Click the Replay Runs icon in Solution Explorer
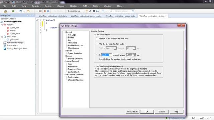Image resolution: width=214 pixels, height=120 pixels. 5,49
